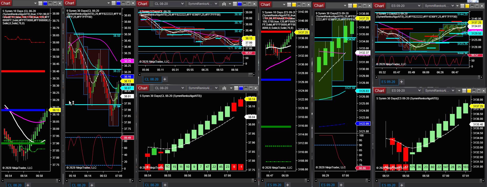Select the ES 09-20 tab under top-right chart
487x187 pixels.
pyautogui.click(x=388, y=82)
